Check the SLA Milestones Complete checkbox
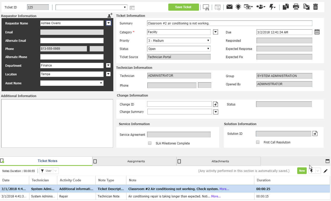The height and width of the screenshot is (201, 331). 150,143
